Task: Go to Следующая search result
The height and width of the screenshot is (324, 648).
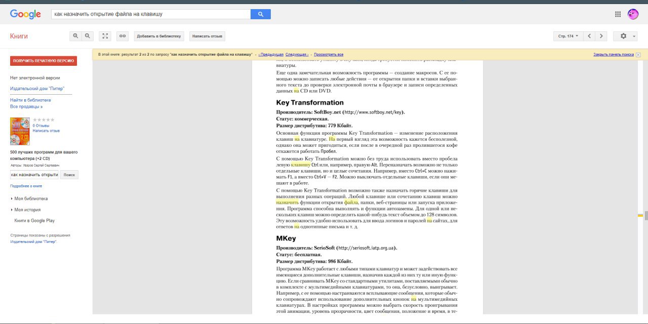Action: click(x=297, y=55)
